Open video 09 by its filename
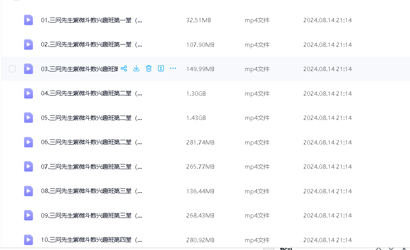The height and width of the screenshot is (250, 410). pyautogui.click(x=91, y=216)
